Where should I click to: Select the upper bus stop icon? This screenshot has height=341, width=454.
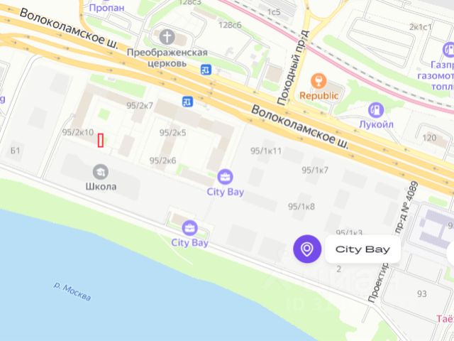tap(206, 70)
